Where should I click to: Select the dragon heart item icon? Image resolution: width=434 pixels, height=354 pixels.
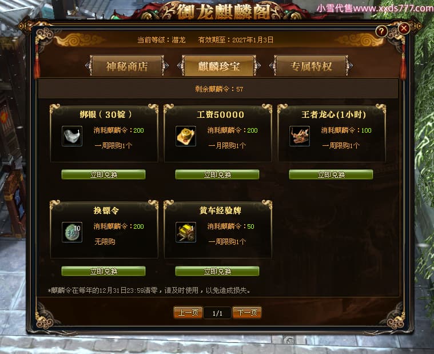click(300, 136)
